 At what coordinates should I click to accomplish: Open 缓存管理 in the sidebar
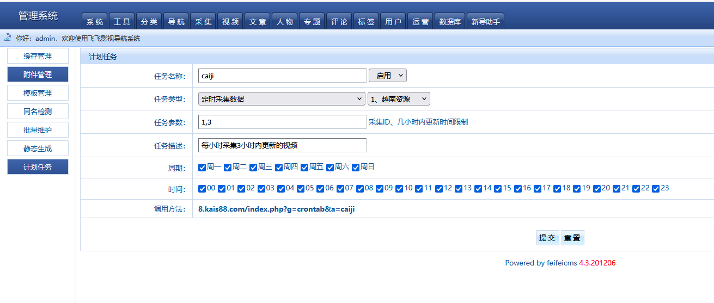tap(38, 56)
